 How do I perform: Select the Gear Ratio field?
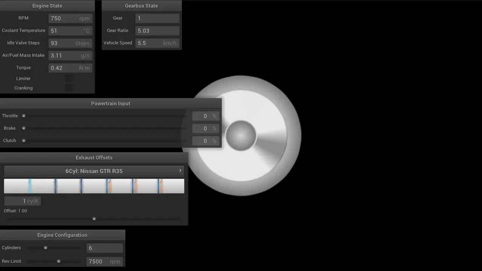pyautogui.click(x=157, y=30)
